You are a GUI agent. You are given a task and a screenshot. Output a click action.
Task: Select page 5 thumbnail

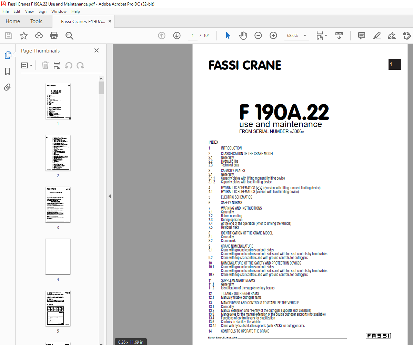(58, 308)
